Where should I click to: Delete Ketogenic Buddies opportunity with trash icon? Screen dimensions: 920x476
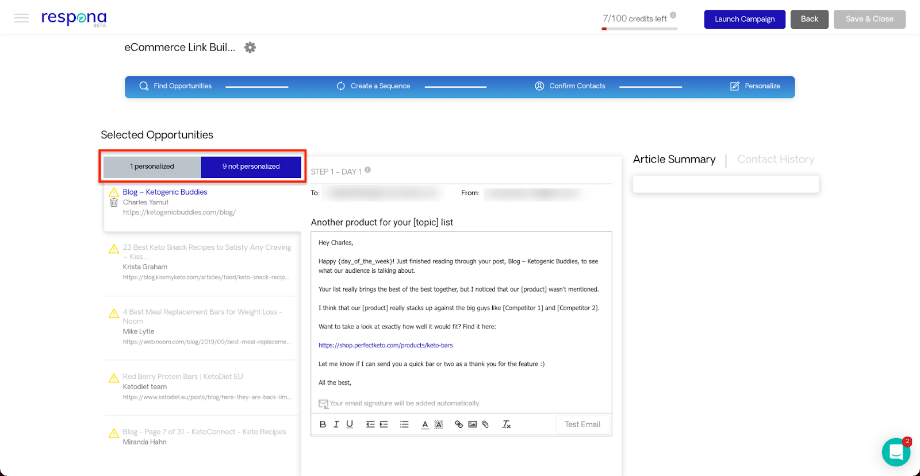tap(114, 203)
